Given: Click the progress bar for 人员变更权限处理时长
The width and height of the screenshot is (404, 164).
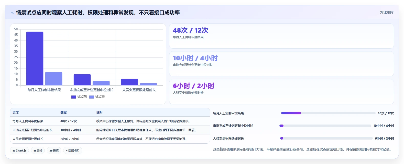Looking at the screenshot, I should (326, 138).
